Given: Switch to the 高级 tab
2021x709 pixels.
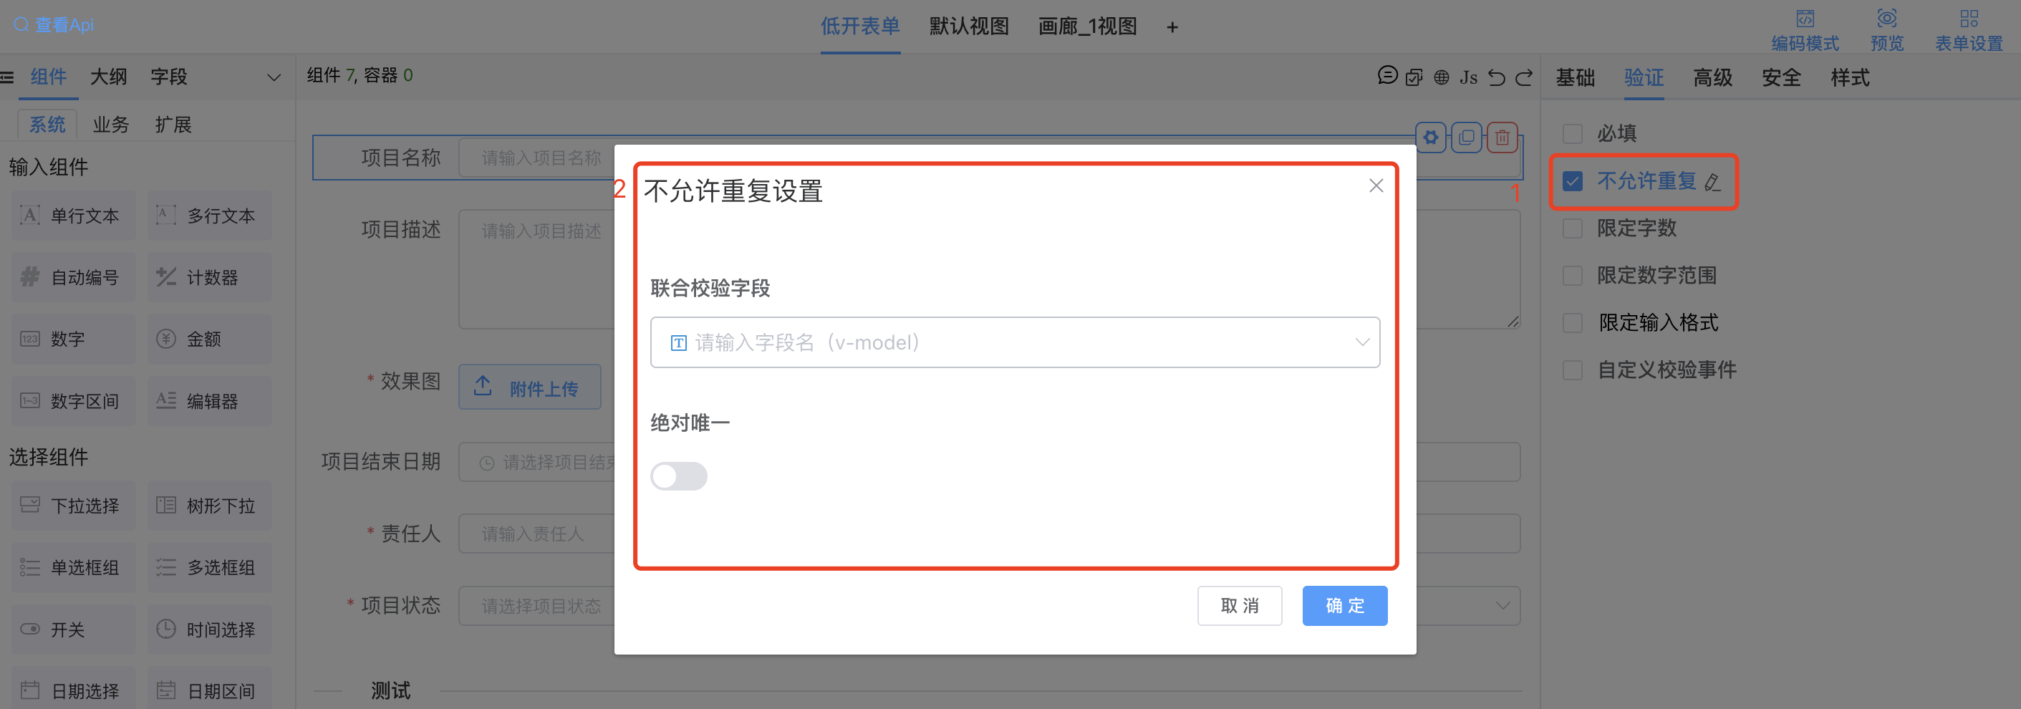Looking at the screenshot, I should click(1712, 77).
